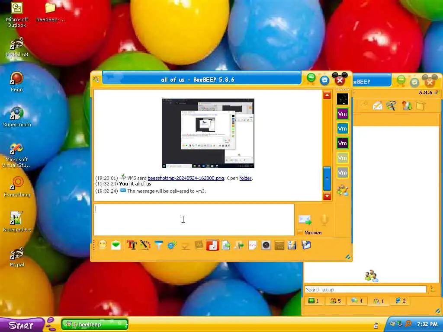This screenshot has width=443, height=332.
Task: Click the faded Aa spell-check icon
Action: pos(199,245)
